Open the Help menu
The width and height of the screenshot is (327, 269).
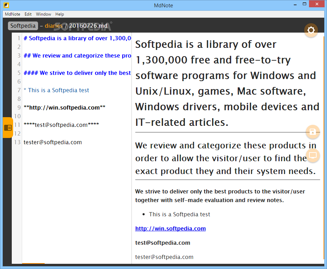[x=60, y=14]
